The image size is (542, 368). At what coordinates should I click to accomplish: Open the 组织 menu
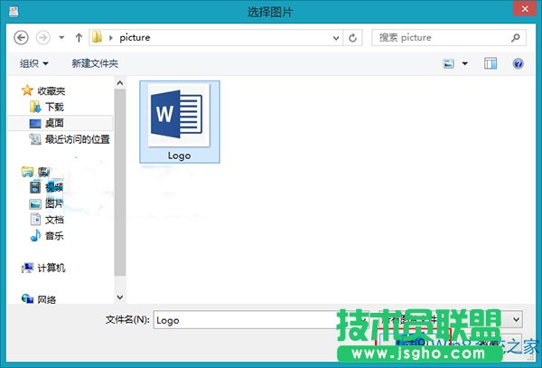click(x=34, y=63)
